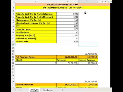Click the interest value 14,70,019 in row 20
Screen dimensions: 123x92
[88, 63]
